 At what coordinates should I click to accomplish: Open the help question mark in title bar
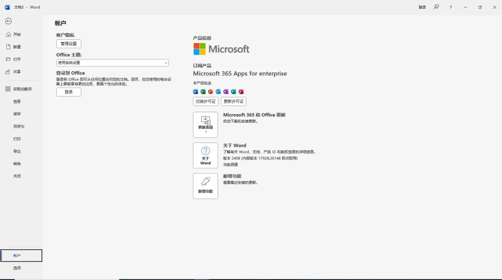(x=450, y=7)
